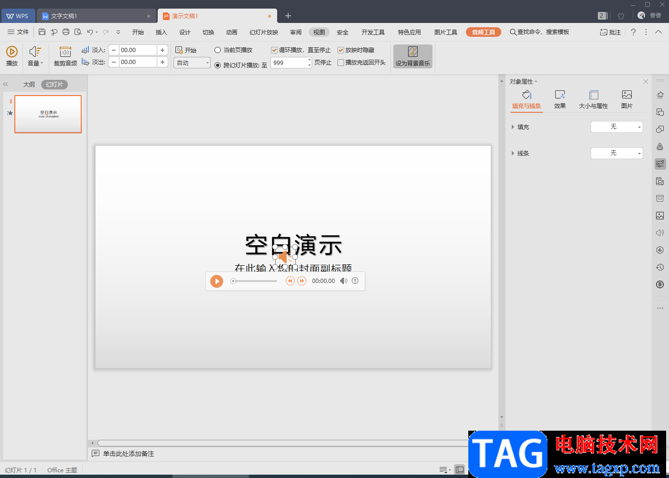Image resolution: width=669 pixels, height=478 pixels.
Task: Open the 填充与线条 properties tab
Action: click(527, 99)
